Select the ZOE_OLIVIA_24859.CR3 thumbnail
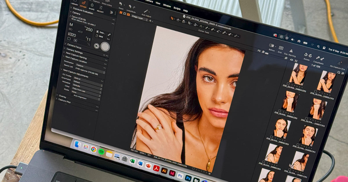 point(309,134)
